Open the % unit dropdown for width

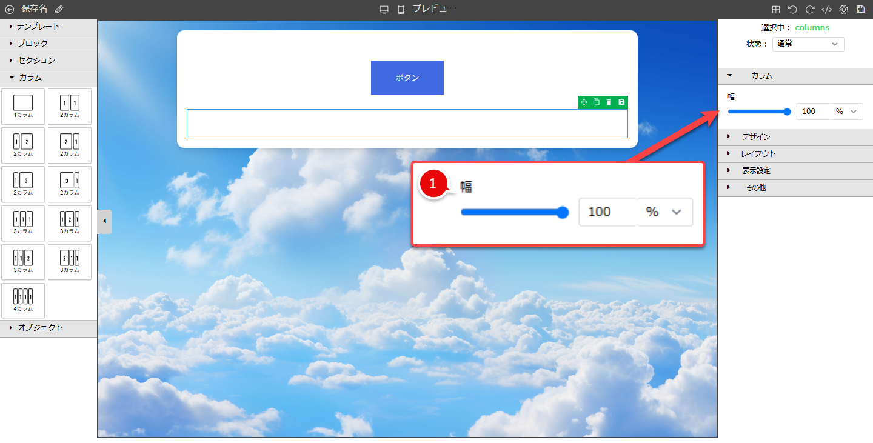click(846, 112)
